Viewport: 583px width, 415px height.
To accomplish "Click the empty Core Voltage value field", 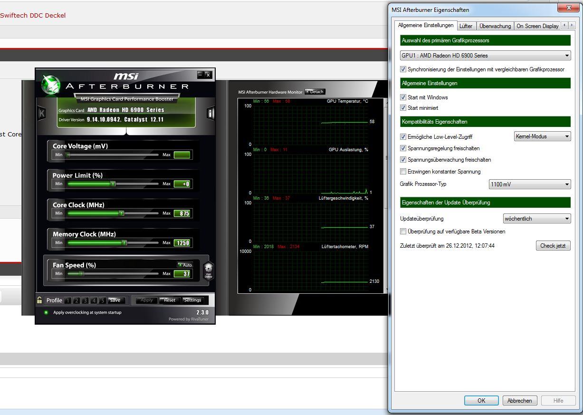I will tap(182, 155).
